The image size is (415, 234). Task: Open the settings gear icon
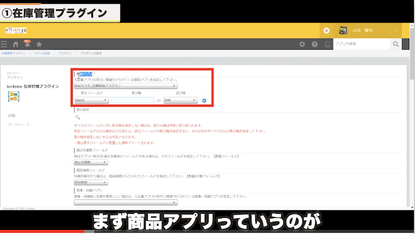click(302, 45)
